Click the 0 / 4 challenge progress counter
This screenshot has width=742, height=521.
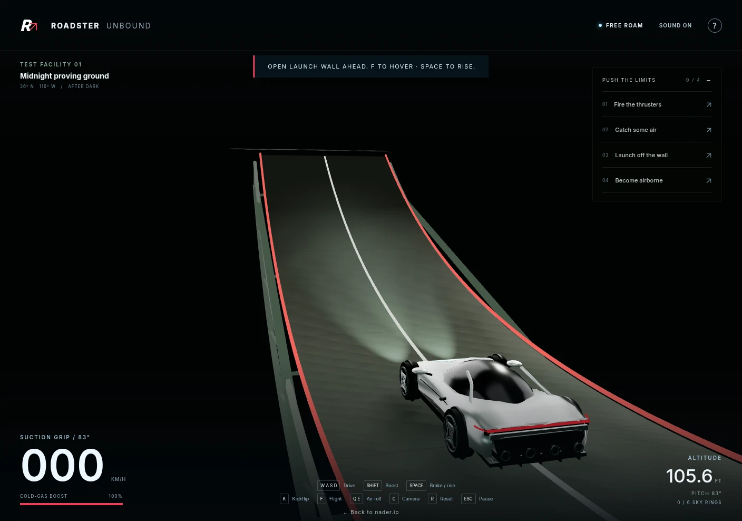(x=693, y=80)
